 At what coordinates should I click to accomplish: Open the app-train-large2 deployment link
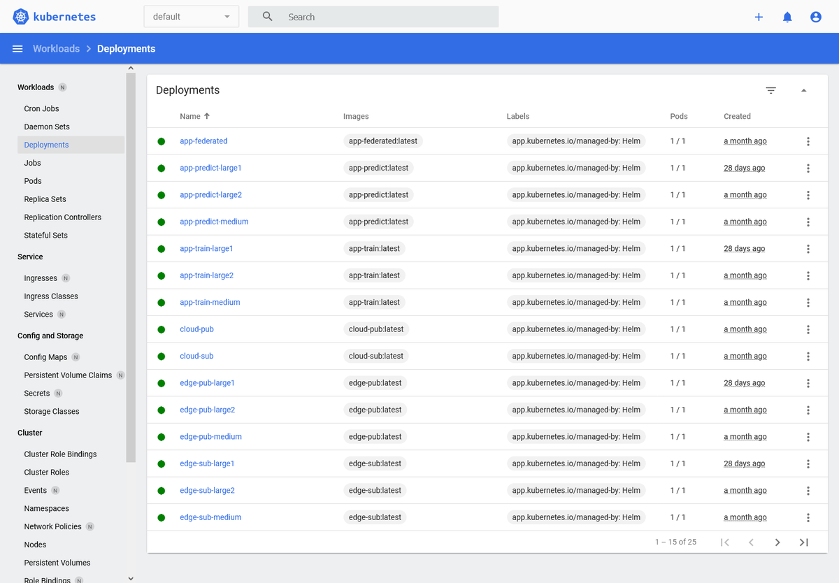[x=206, y=275]
